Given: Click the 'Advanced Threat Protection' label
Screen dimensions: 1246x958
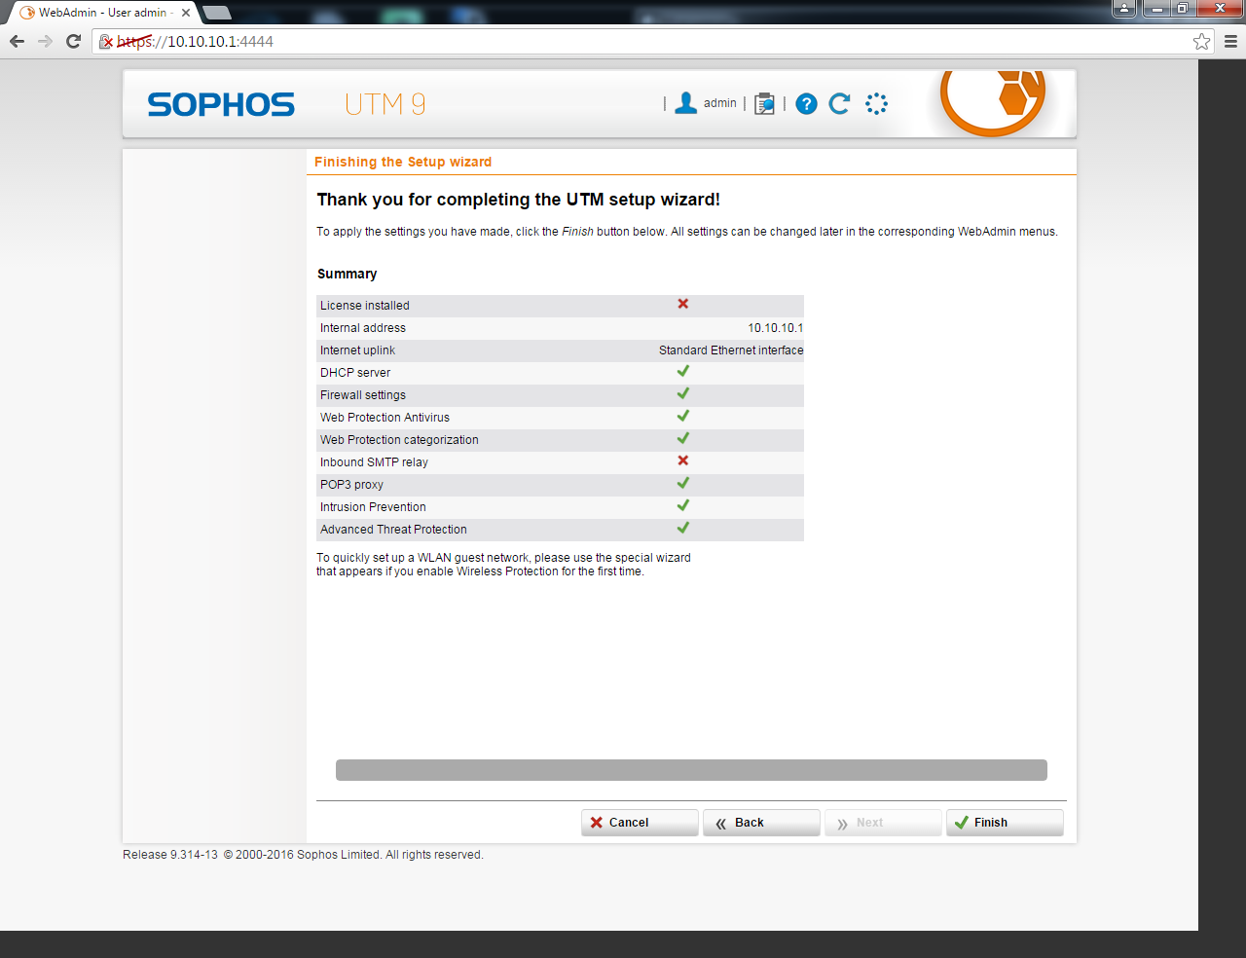Looking at the screenshot, I should (x=393, y=530).
